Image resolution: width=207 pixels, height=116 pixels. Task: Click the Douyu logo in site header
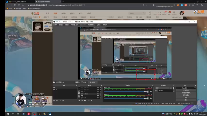click(35, 13)
